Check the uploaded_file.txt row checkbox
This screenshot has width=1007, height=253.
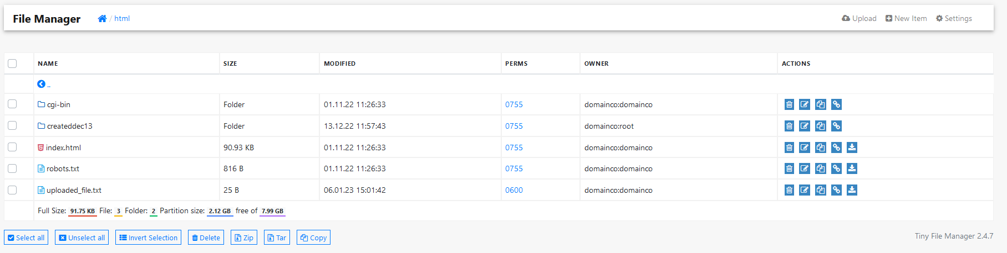click(x=12, y=190)
